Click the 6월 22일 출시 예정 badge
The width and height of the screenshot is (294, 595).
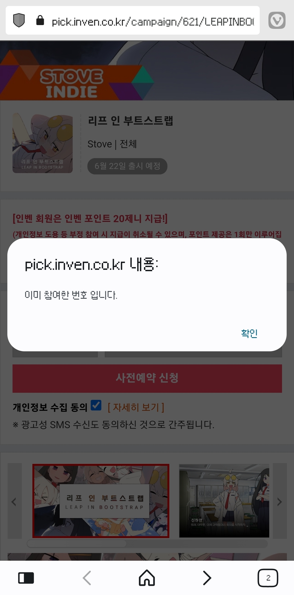point(127,166)
